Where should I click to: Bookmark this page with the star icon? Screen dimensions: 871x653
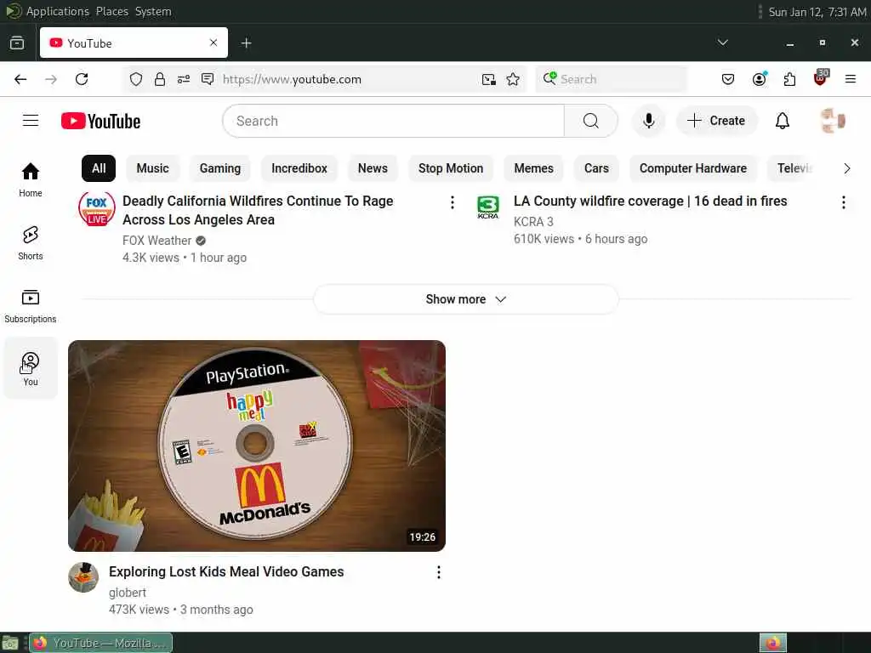coord(513,79)
